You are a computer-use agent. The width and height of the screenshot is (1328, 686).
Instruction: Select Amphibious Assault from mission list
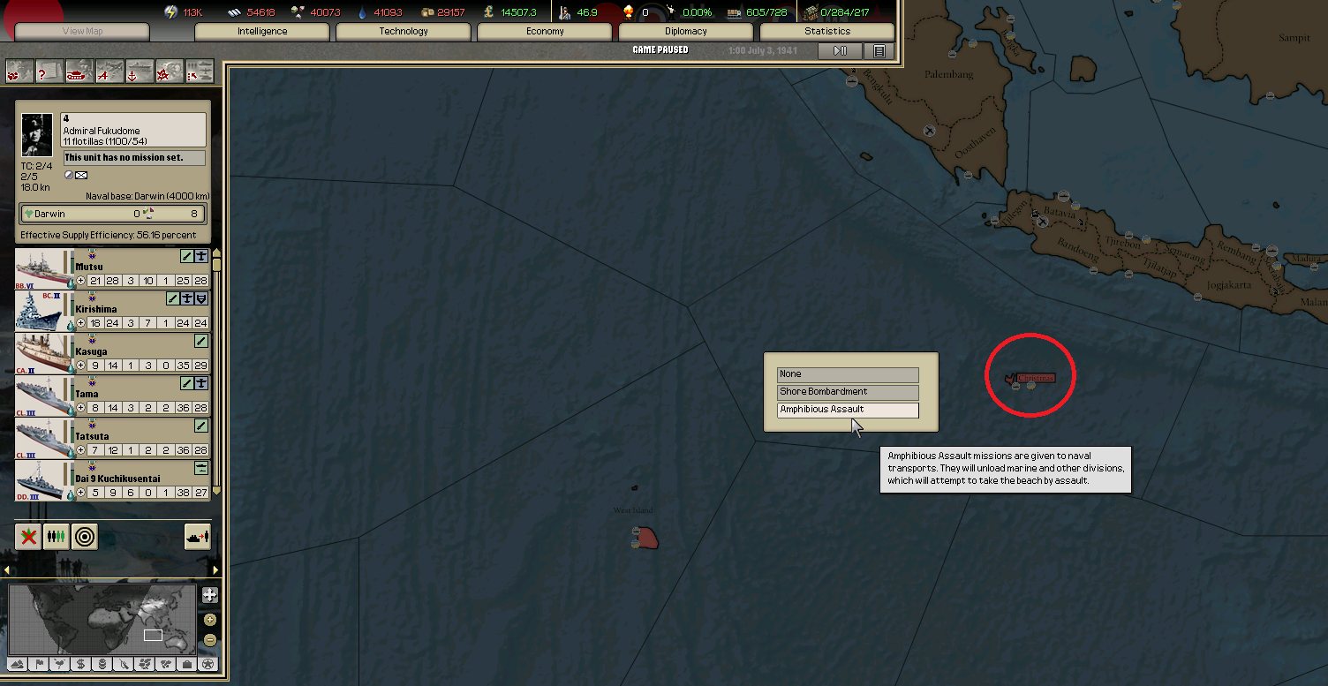pyautogui.click(x=848, y=410)
